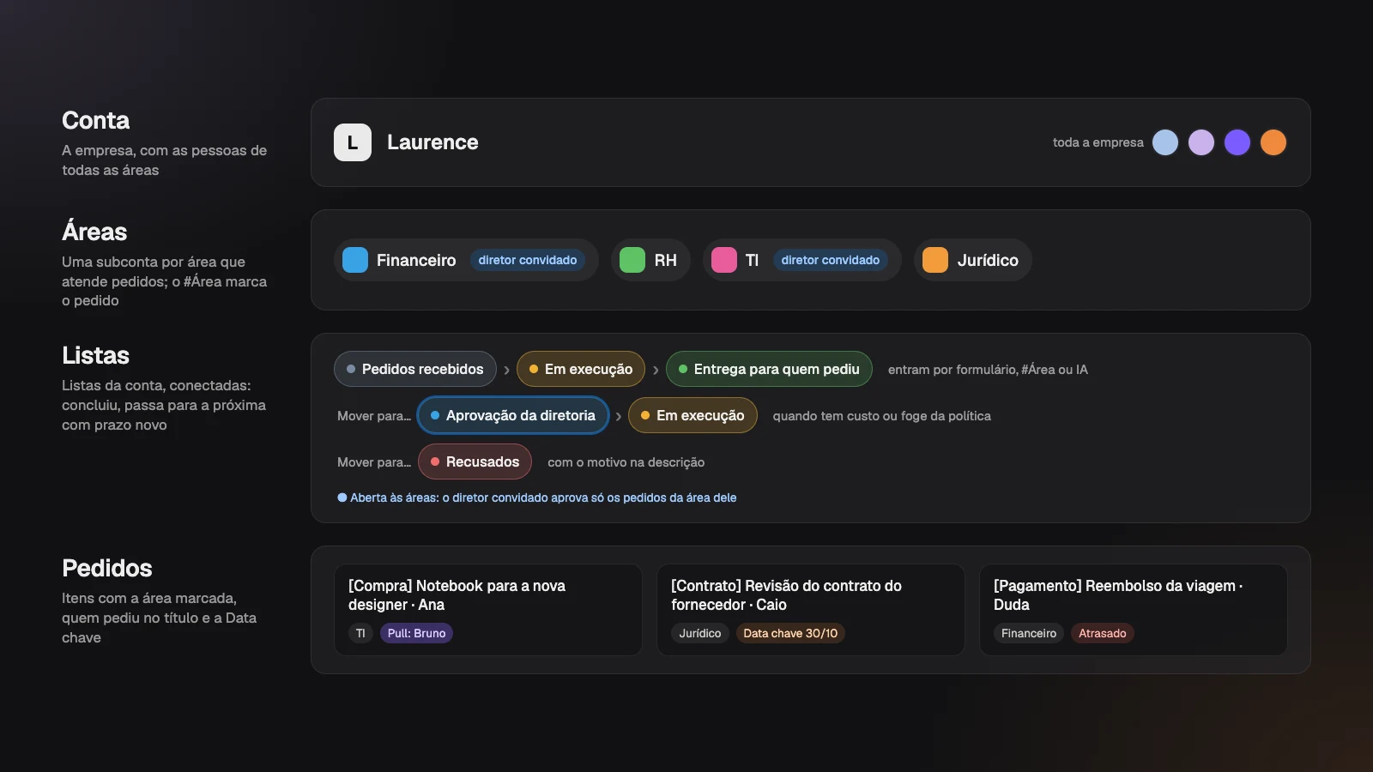Viewport: 1373px width, 772px height.
Task: Select the Aprovação da diretoria list
Action: click(x=513, y=415)
